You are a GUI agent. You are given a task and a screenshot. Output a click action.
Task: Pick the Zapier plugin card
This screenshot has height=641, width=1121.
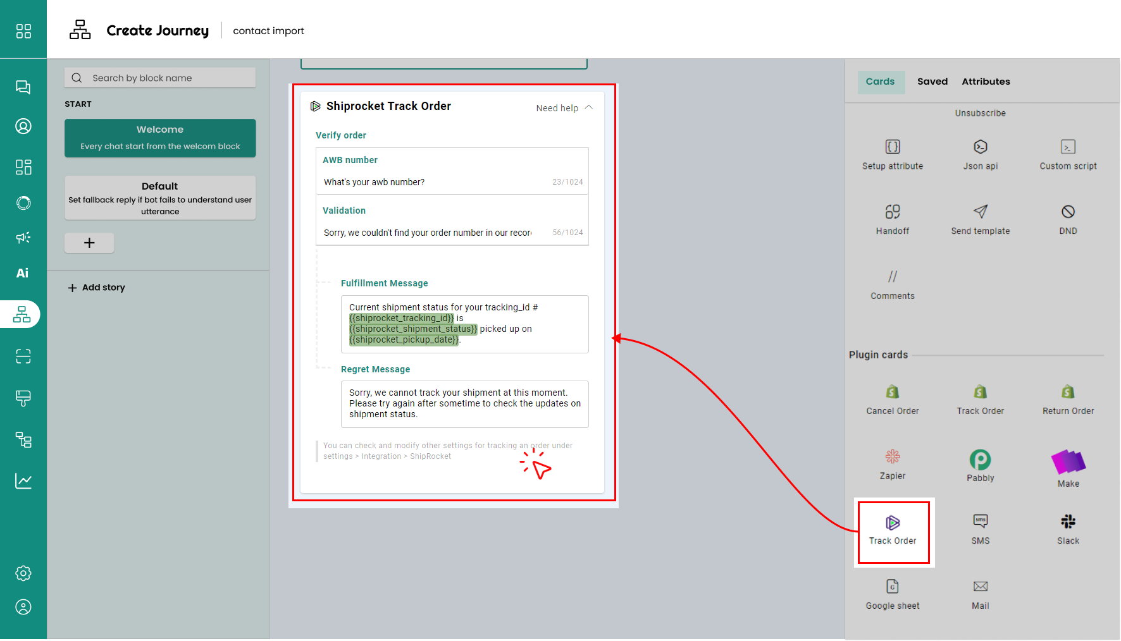892,464
